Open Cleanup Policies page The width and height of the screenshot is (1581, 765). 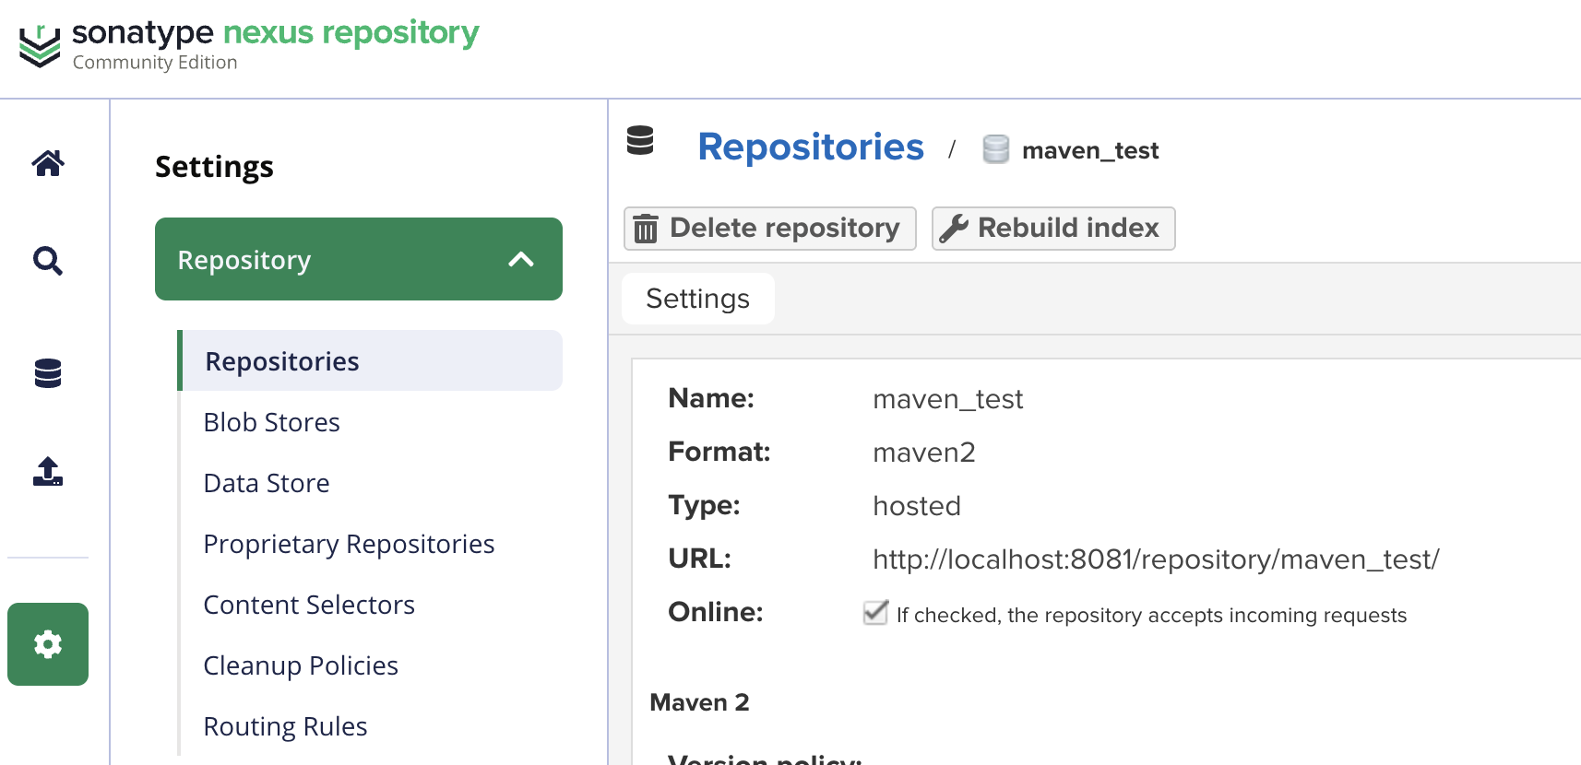pos(301,665)
